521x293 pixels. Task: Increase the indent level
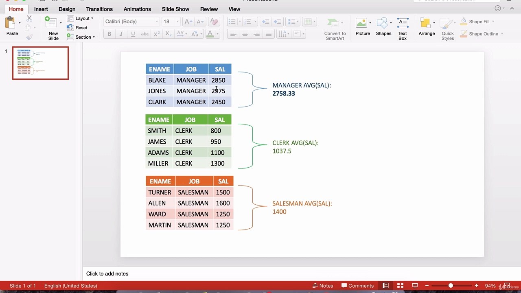point(277,22)
